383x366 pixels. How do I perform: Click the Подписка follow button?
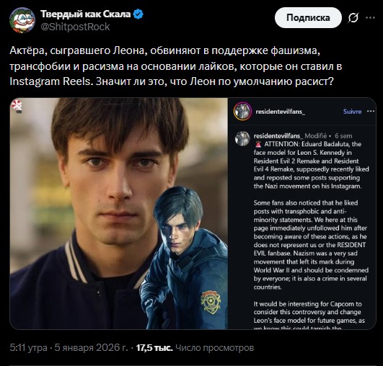tap(308, 17)
